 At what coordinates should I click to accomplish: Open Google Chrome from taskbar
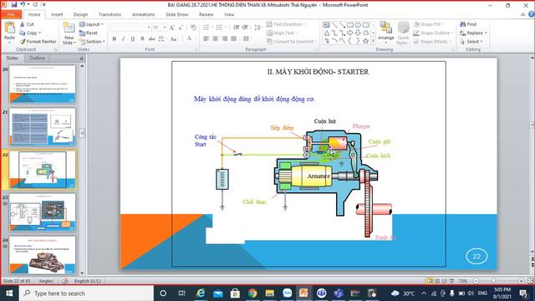pos(252,293)
